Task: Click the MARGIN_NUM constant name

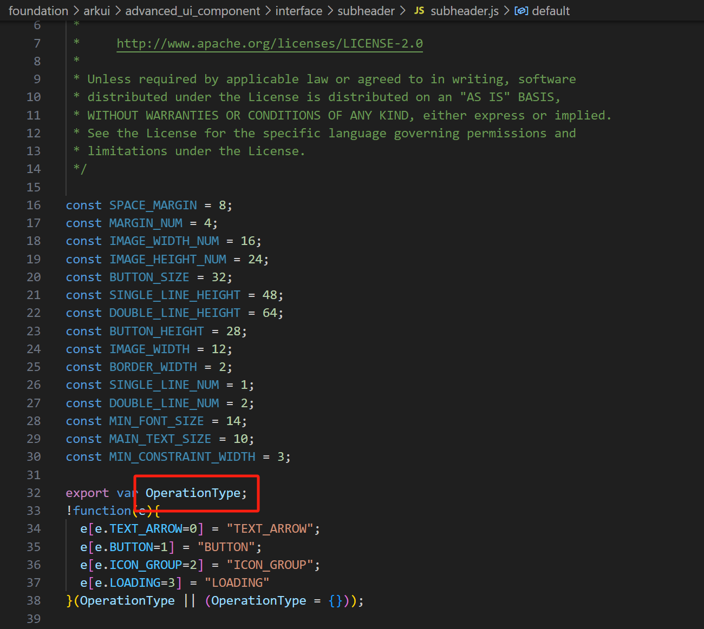Action: (x=146, y=223)
